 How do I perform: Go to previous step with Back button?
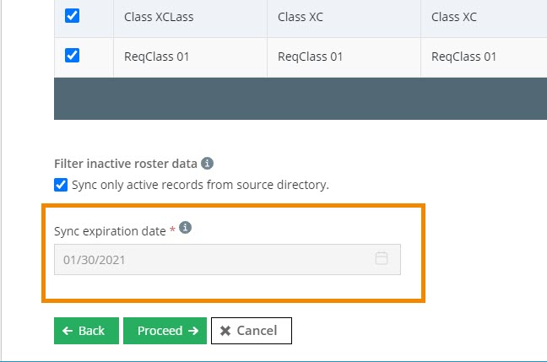tap(86, 331)
